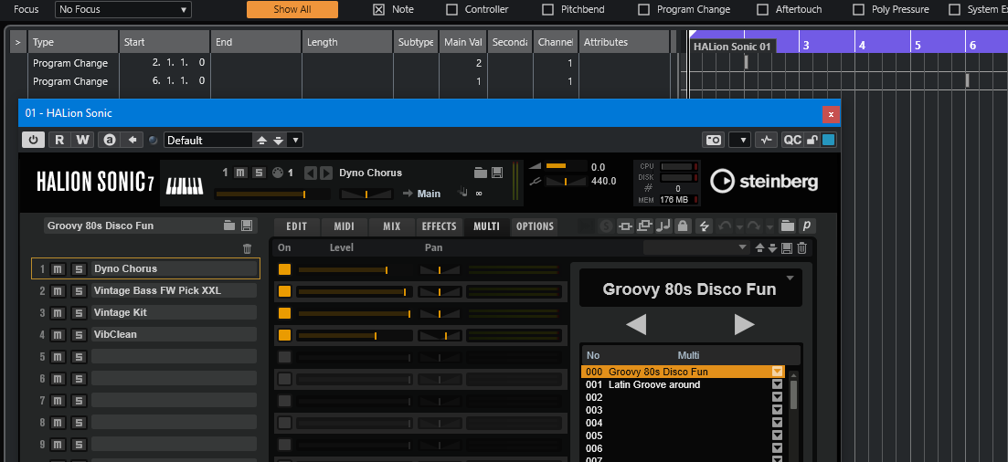Switch to the OPTIONS tab

pos(535,226)
